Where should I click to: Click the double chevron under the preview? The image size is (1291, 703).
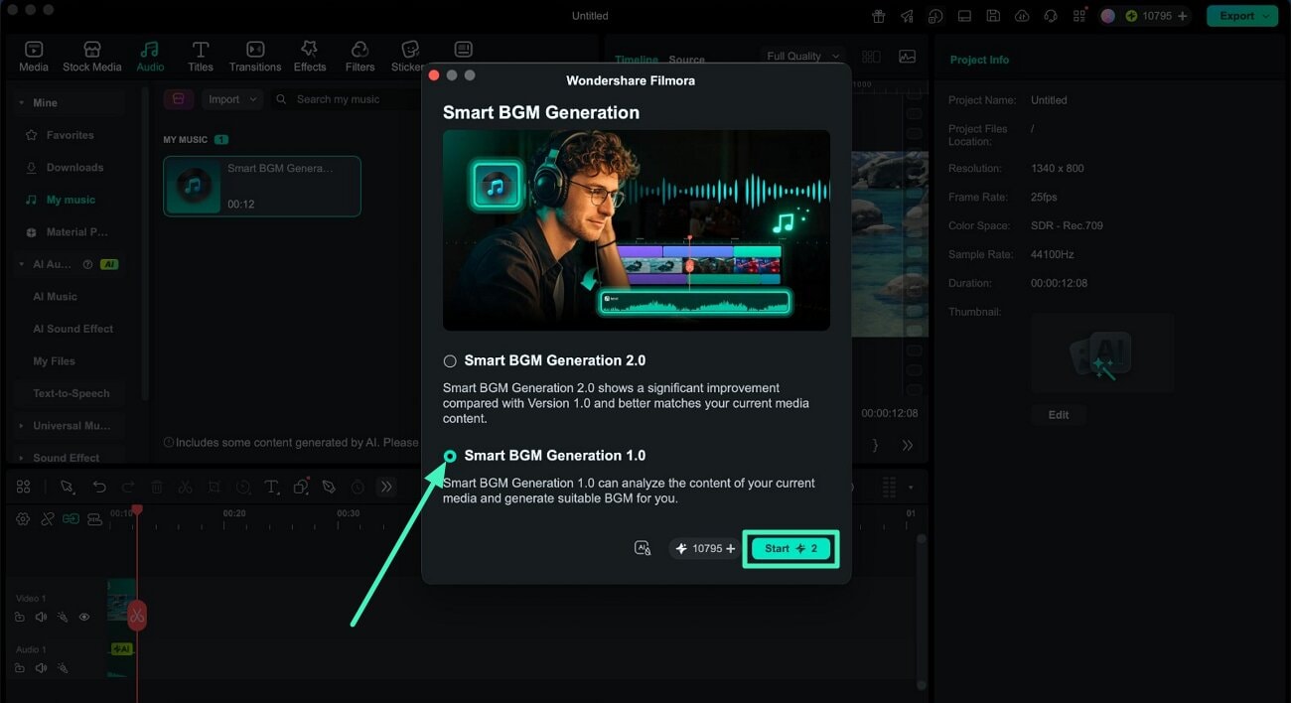[907, 446]
